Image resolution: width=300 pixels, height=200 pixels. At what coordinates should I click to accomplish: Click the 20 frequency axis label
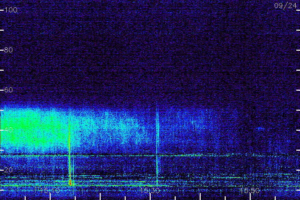pyautogui.click(x=8, y=170)
